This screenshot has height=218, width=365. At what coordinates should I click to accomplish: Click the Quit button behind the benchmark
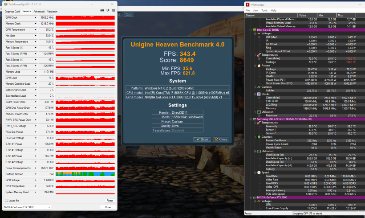tap(129, 15)
